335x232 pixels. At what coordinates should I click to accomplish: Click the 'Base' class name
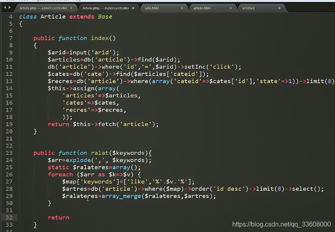point(105,17)
